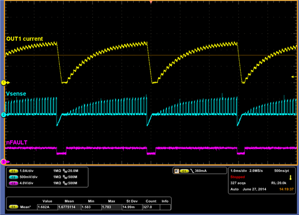Click the C1 Mean measurement badge
299x215 pixels.
(x=14, y=207)
